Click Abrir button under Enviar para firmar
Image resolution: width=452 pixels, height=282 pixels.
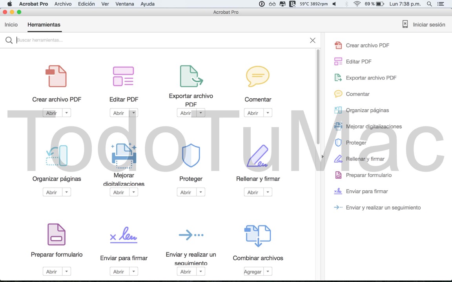[119, 271]
